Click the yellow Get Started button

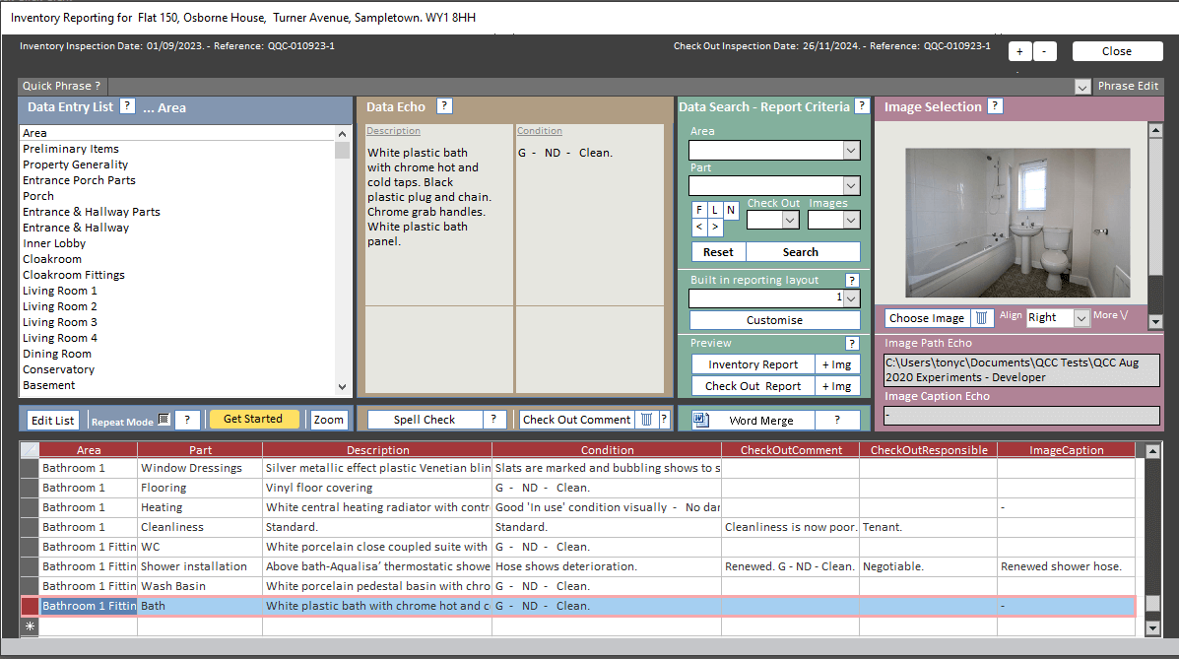pyautogui.click(x=253, y=419)
